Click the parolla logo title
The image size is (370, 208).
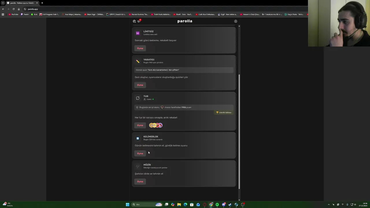(185, 21)
